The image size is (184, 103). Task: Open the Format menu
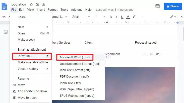[52, 10]
